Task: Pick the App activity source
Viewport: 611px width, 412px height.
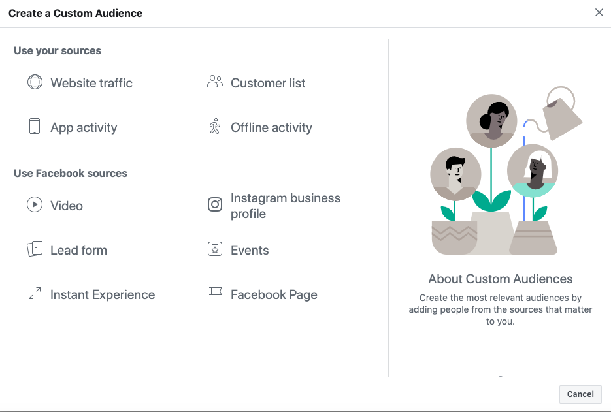Action: coord(84,127)
